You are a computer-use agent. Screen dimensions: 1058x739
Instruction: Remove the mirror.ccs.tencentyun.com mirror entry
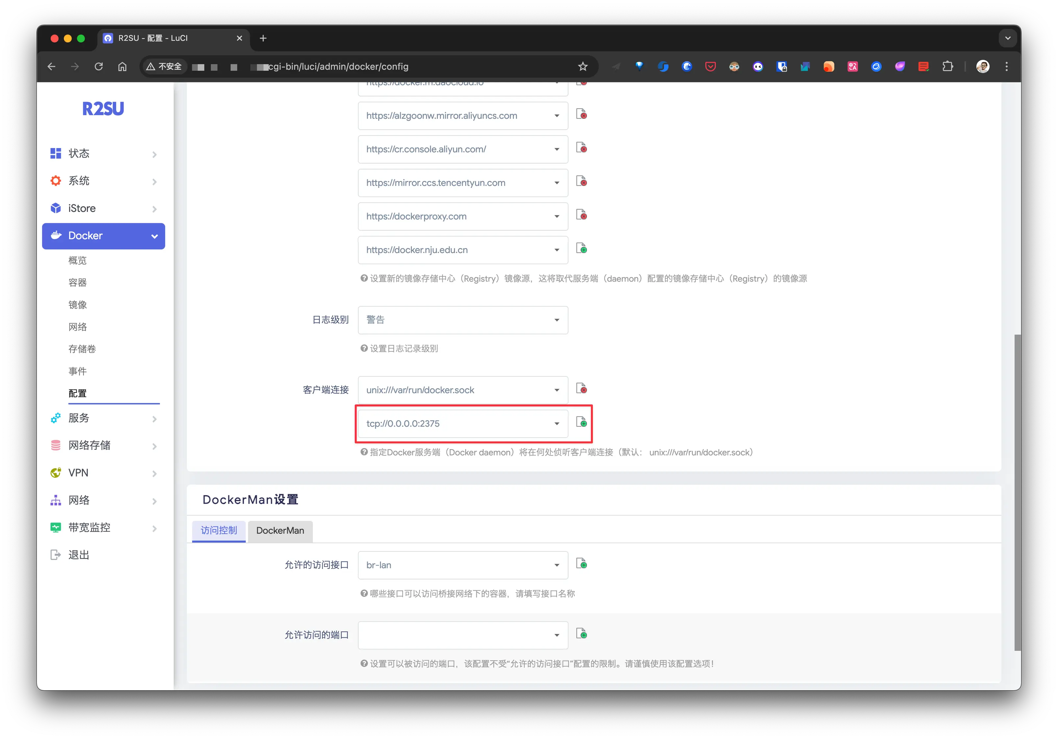tap(582, 181)
